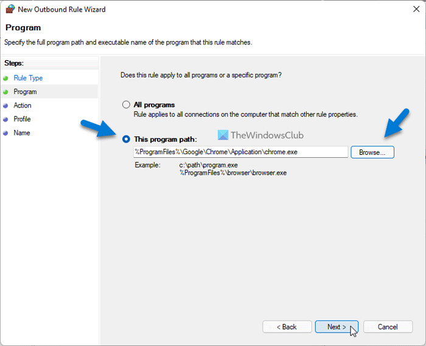This screenshot has width=426, height=346.
Task: Click the firewall wizard title bar icon
Action: pyautogui.click(x=10, y=10)
